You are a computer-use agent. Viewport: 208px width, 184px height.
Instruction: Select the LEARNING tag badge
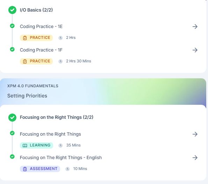point(36,145)
